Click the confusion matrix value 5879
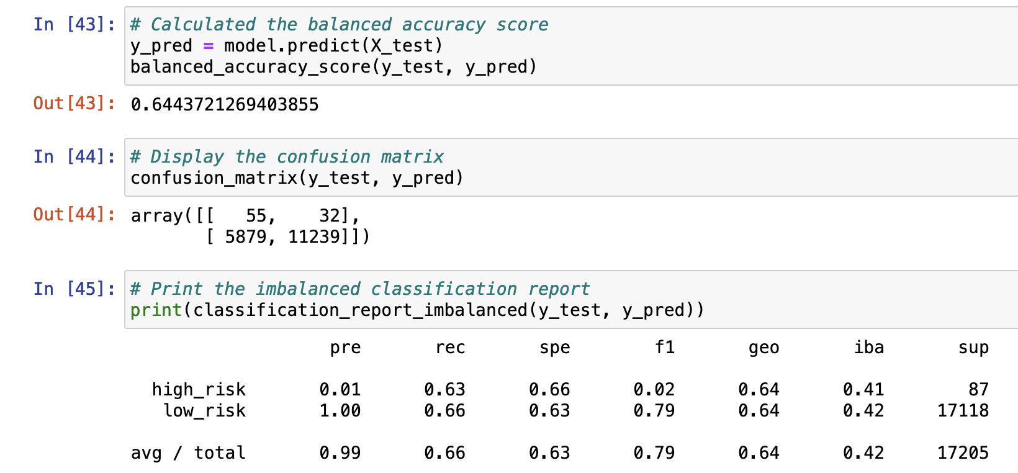 246,236
